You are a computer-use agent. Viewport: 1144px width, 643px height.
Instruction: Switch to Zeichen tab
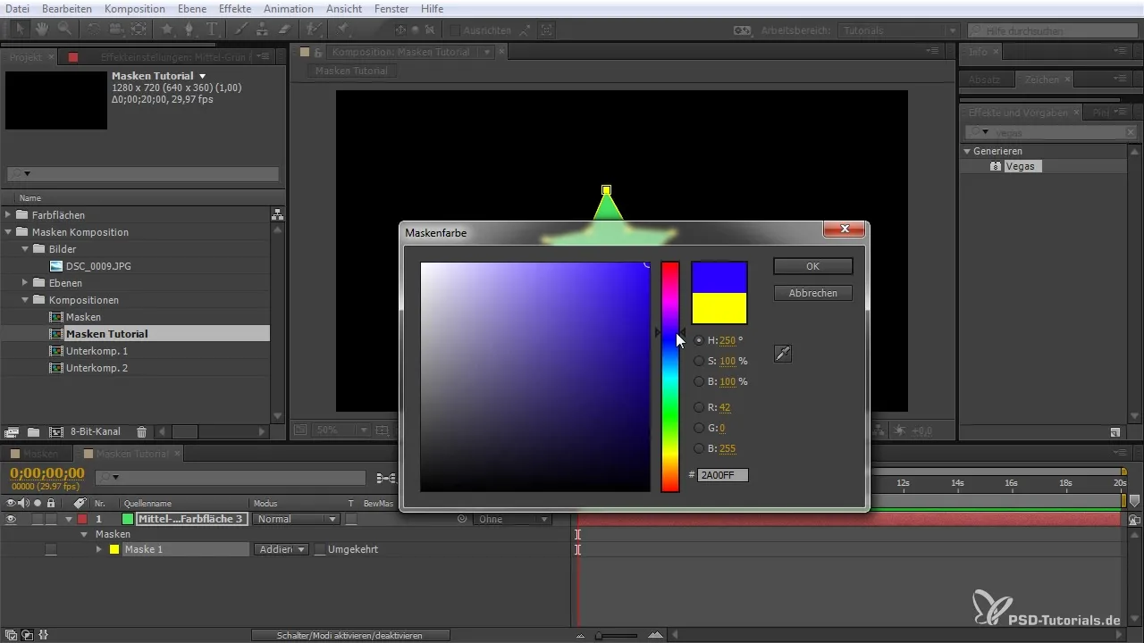point(1042,79)
